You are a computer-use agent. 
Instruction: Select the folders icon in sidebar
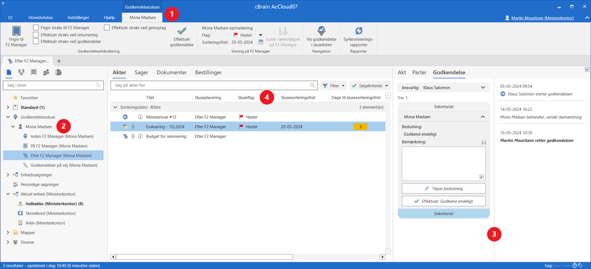point(58,72)
